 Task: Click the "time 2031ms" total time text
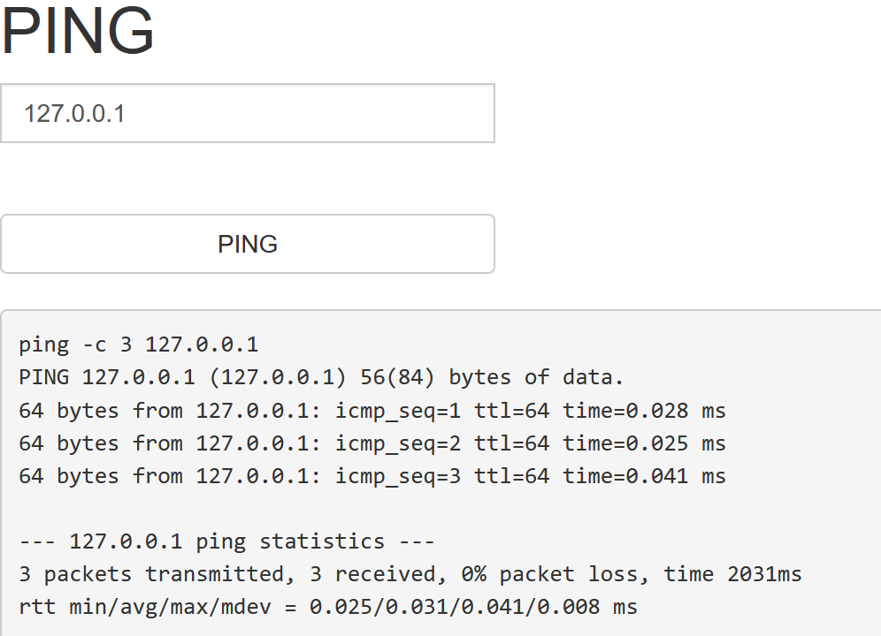point(732,574)
